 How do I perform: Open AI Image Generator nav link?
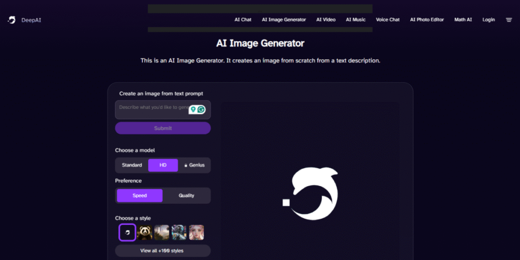tap(284, 20)
